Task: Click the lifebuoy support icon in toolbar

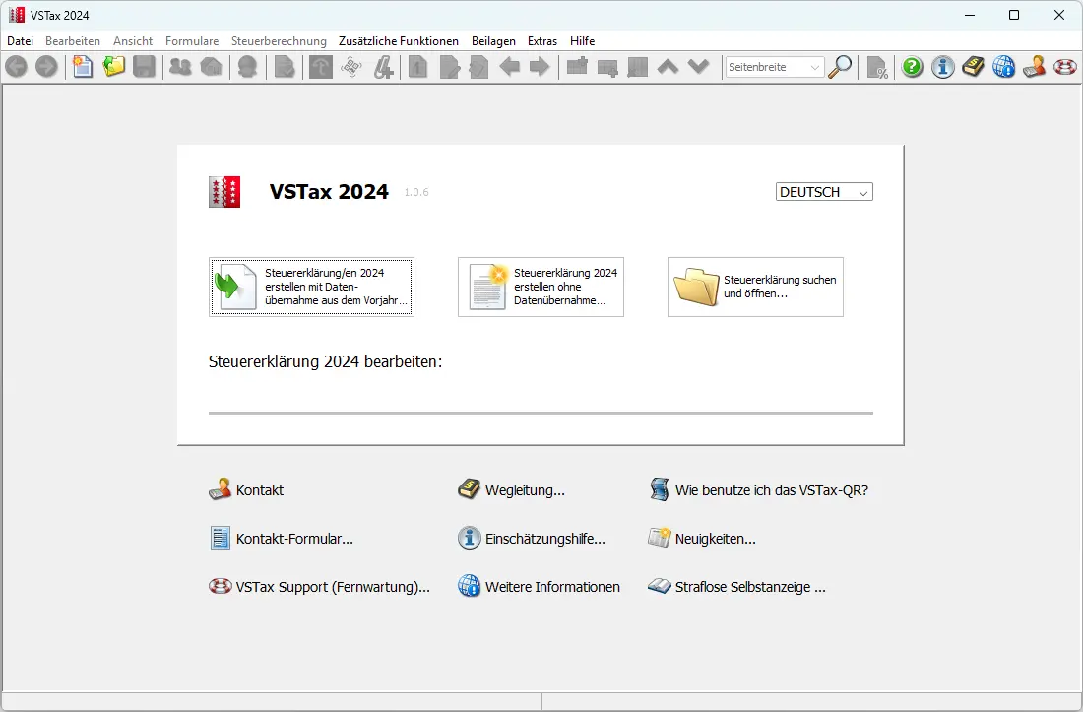Action: pyautogui.click(x=1064, y=67)
